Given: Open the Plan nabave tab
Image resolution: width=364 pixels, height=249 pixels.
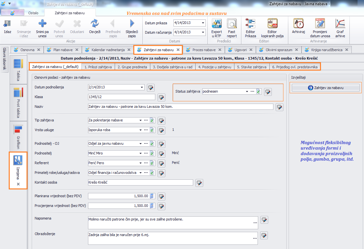Looking at the screenshot, I should click(63, 50).
